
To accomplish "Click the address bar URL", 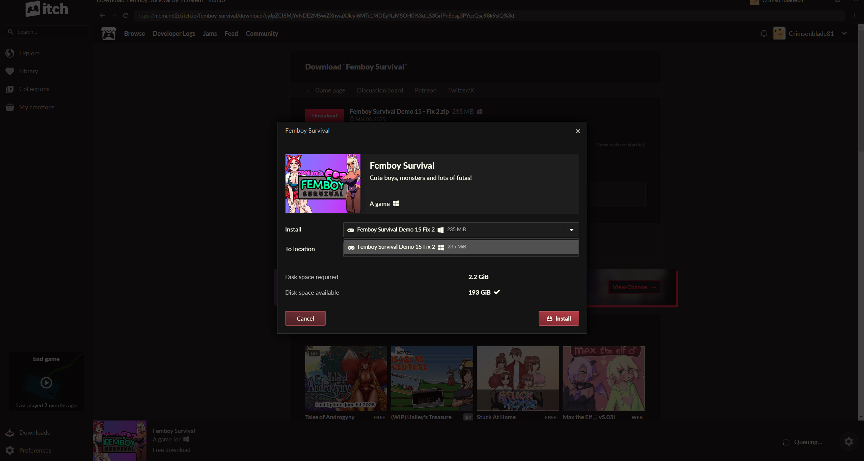I will [x=489, y=16].
